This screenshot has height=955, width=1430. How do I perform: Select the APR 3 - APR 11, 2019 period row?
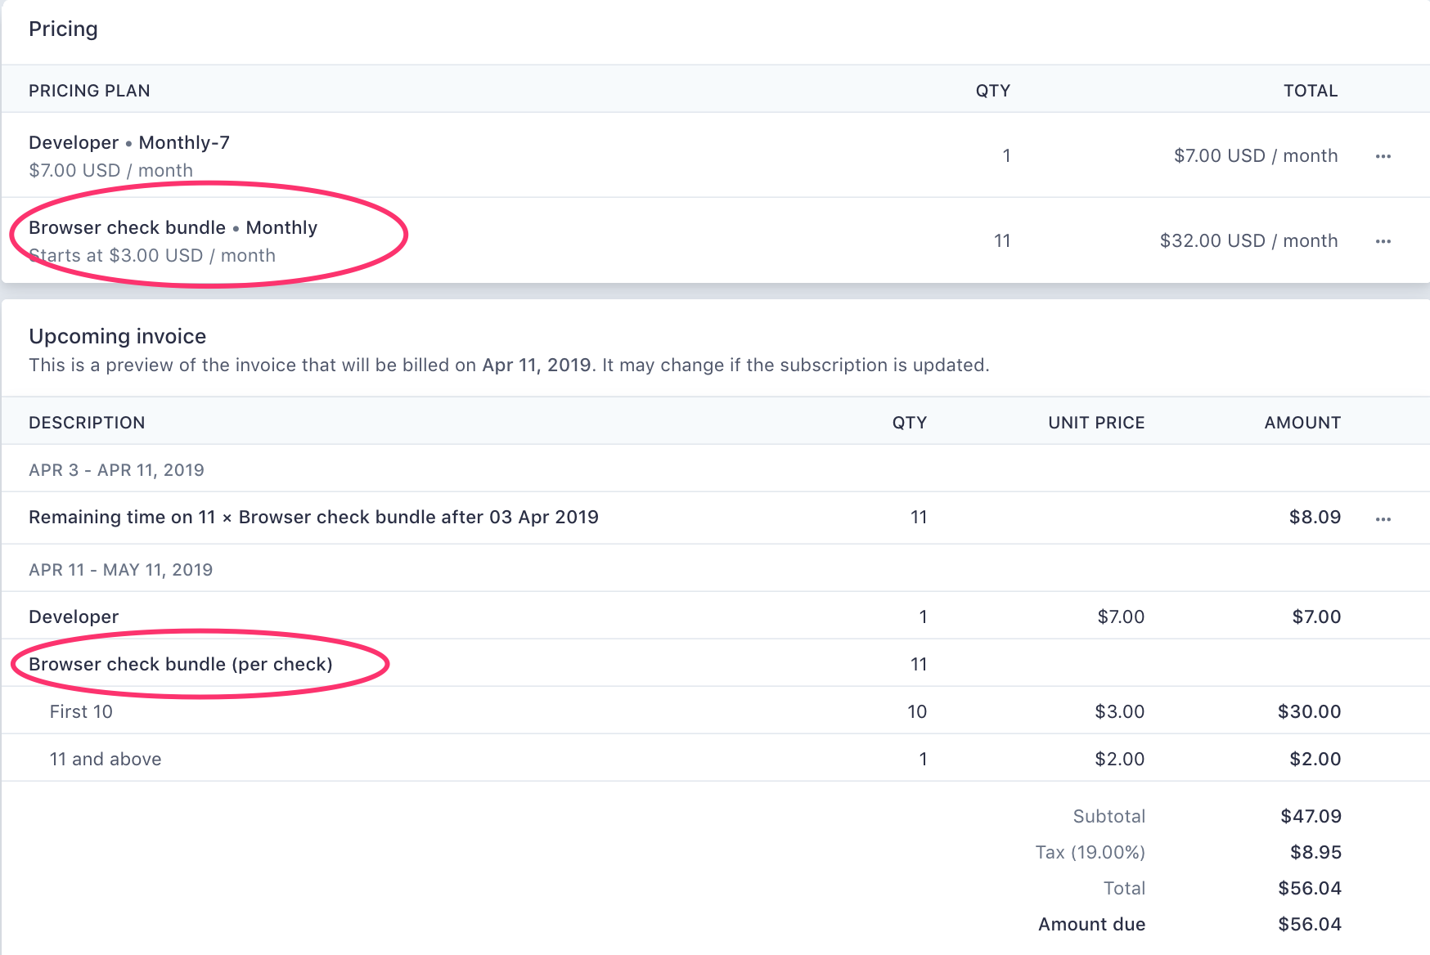(116, 470)
